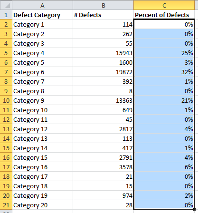Select the cell with value 3578
The height and width of the screenshot is (213, 198).
point(103,167)
